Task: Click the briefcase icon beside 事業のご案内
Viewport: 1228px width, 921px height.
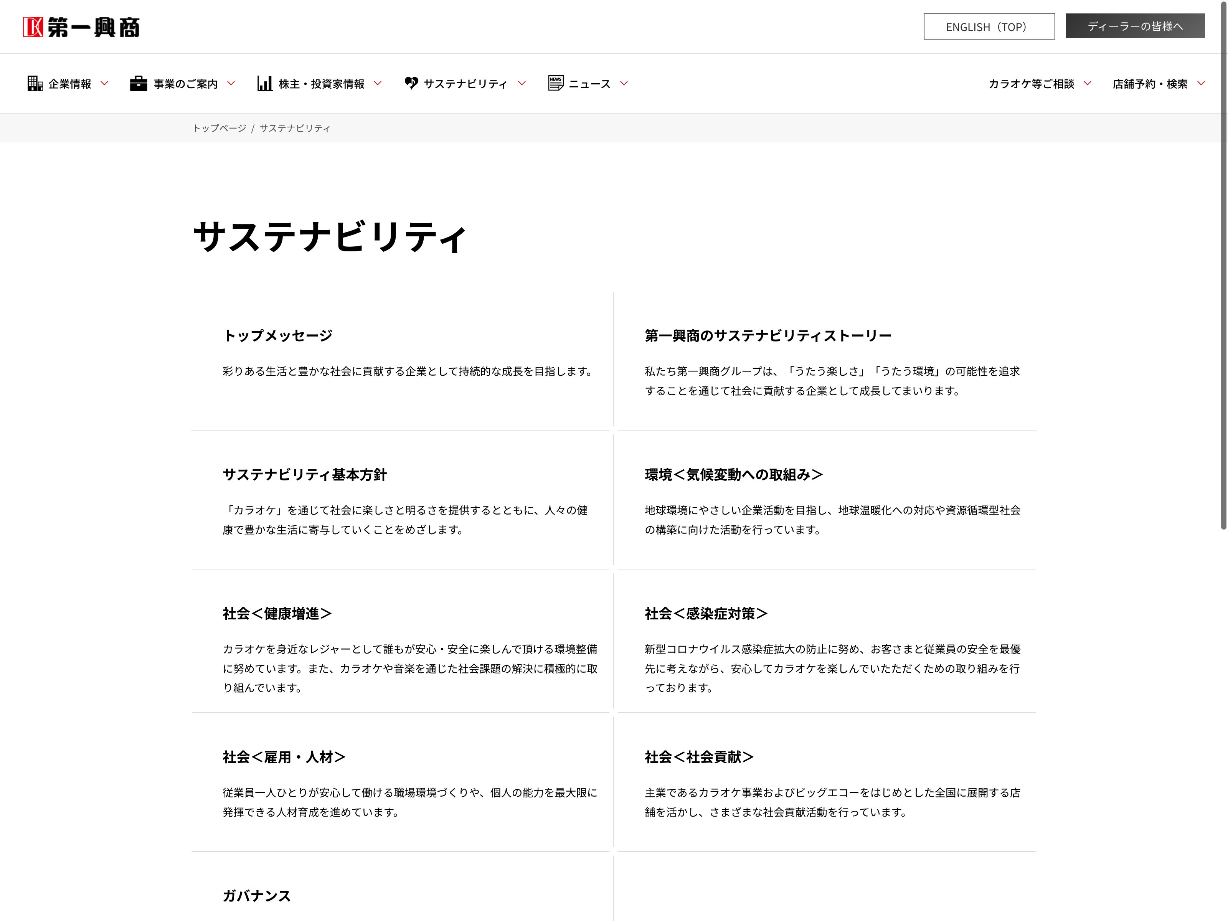Action: point(138,83)
